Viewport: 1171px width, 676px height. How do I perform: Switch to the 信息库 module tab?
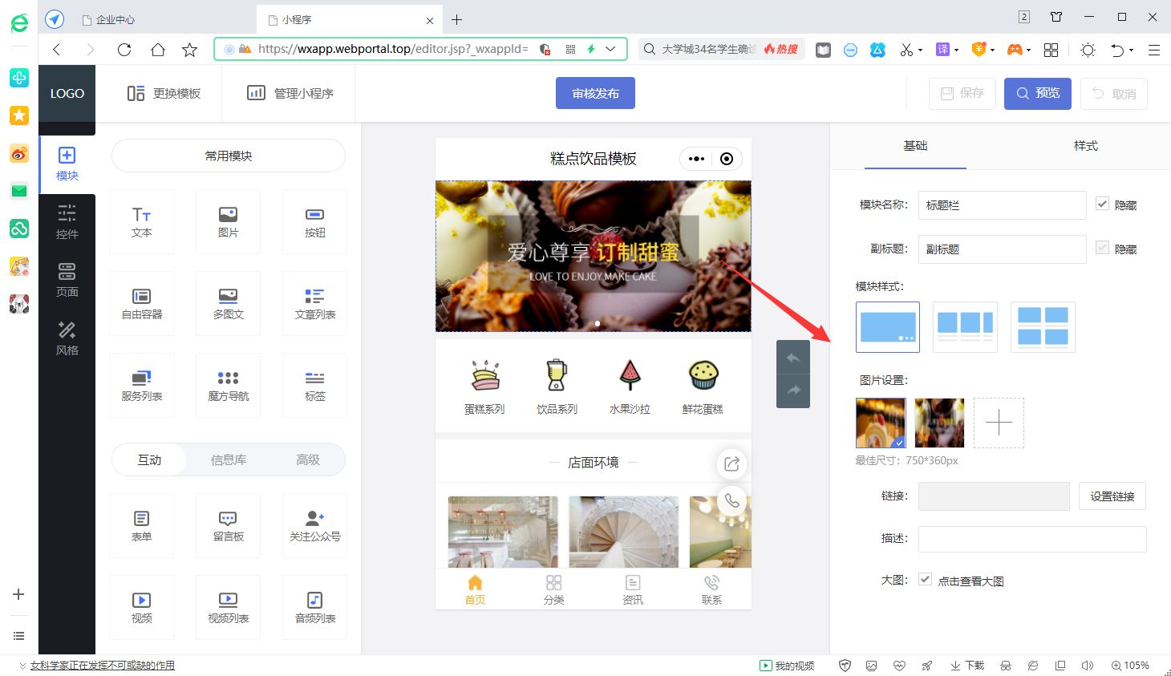click(228, 459)
